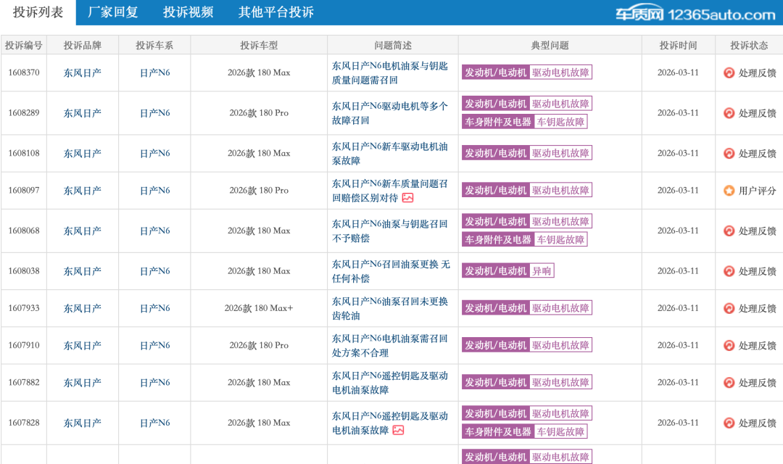Click the image icon in complaint 1607828 description
The width and height of the screenshot is (783, 464).
tap(398, 430)
